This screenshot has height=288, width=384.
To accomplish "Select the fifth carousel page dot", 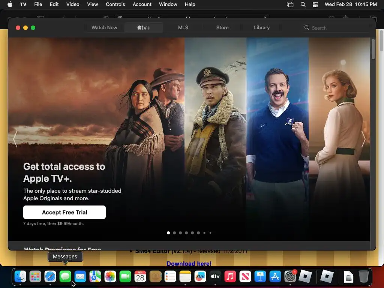I will (192, 233).
